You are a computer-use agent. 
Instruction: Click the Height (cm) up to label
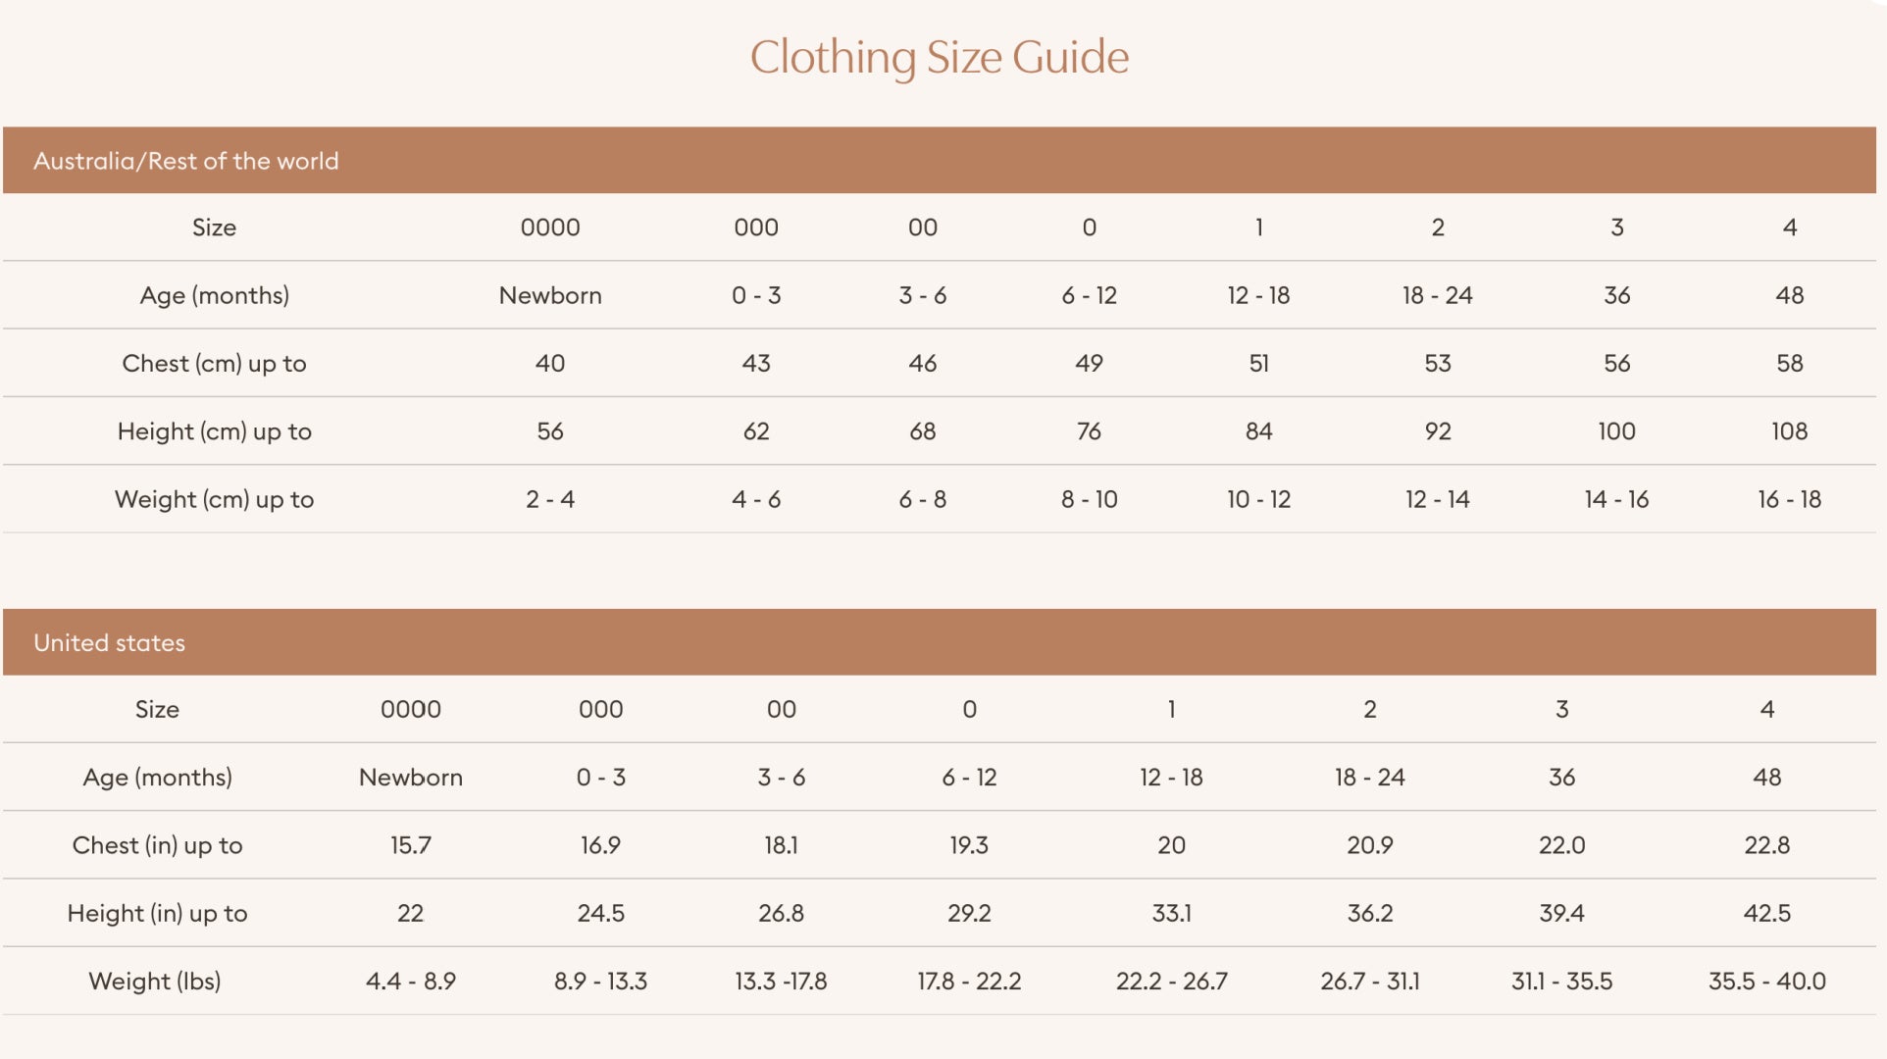(214, 431)
